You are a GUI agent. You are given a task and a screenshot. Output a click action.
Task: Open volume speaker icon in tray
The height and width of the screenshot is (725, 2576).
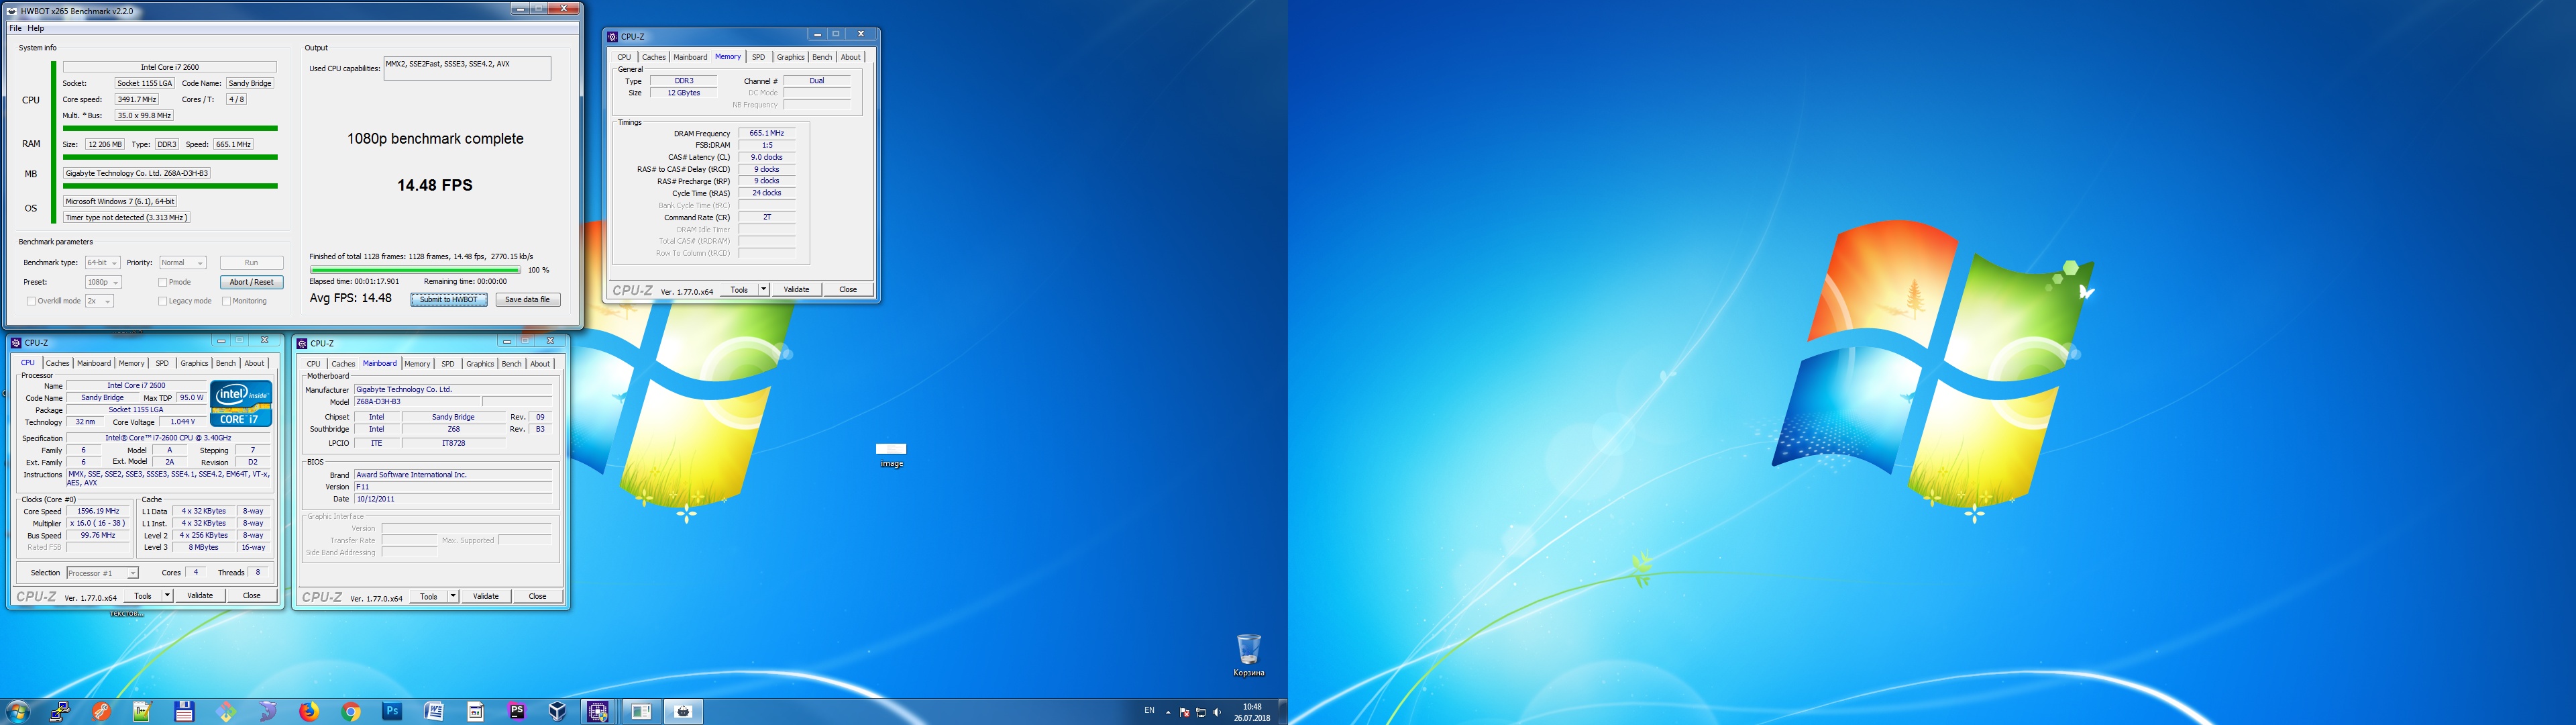point(1217,712)
